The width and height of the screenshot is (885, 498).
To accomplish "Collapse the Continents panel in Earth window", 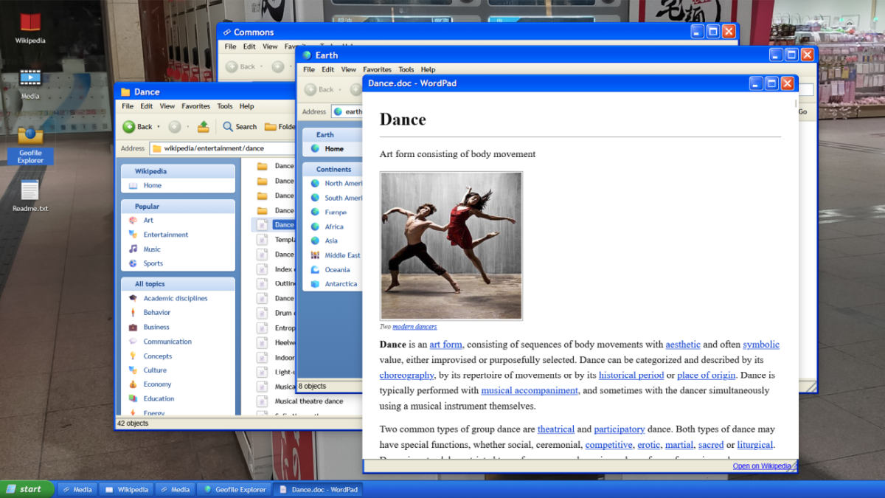I will (x=333, y=170).
